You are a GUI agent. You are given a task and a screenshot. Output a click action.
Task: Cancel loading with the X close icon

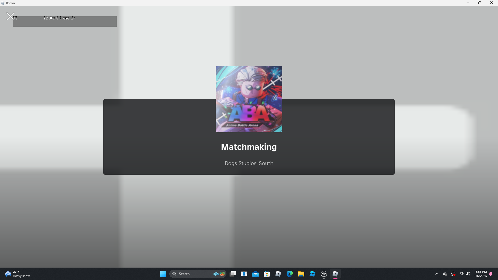(x=10, y=16)
